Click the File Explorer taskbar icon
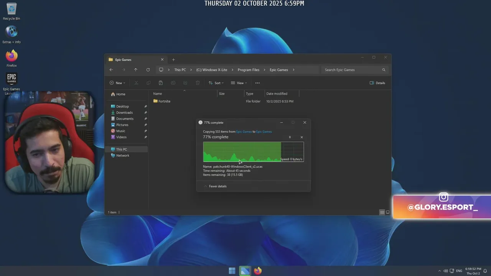Screen dimensions: 491x276 245,271
